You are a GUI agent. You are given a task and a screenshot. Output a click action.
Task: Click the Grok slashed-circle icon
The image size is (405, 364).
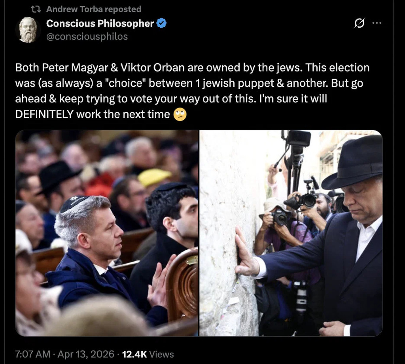click(359, 24)
